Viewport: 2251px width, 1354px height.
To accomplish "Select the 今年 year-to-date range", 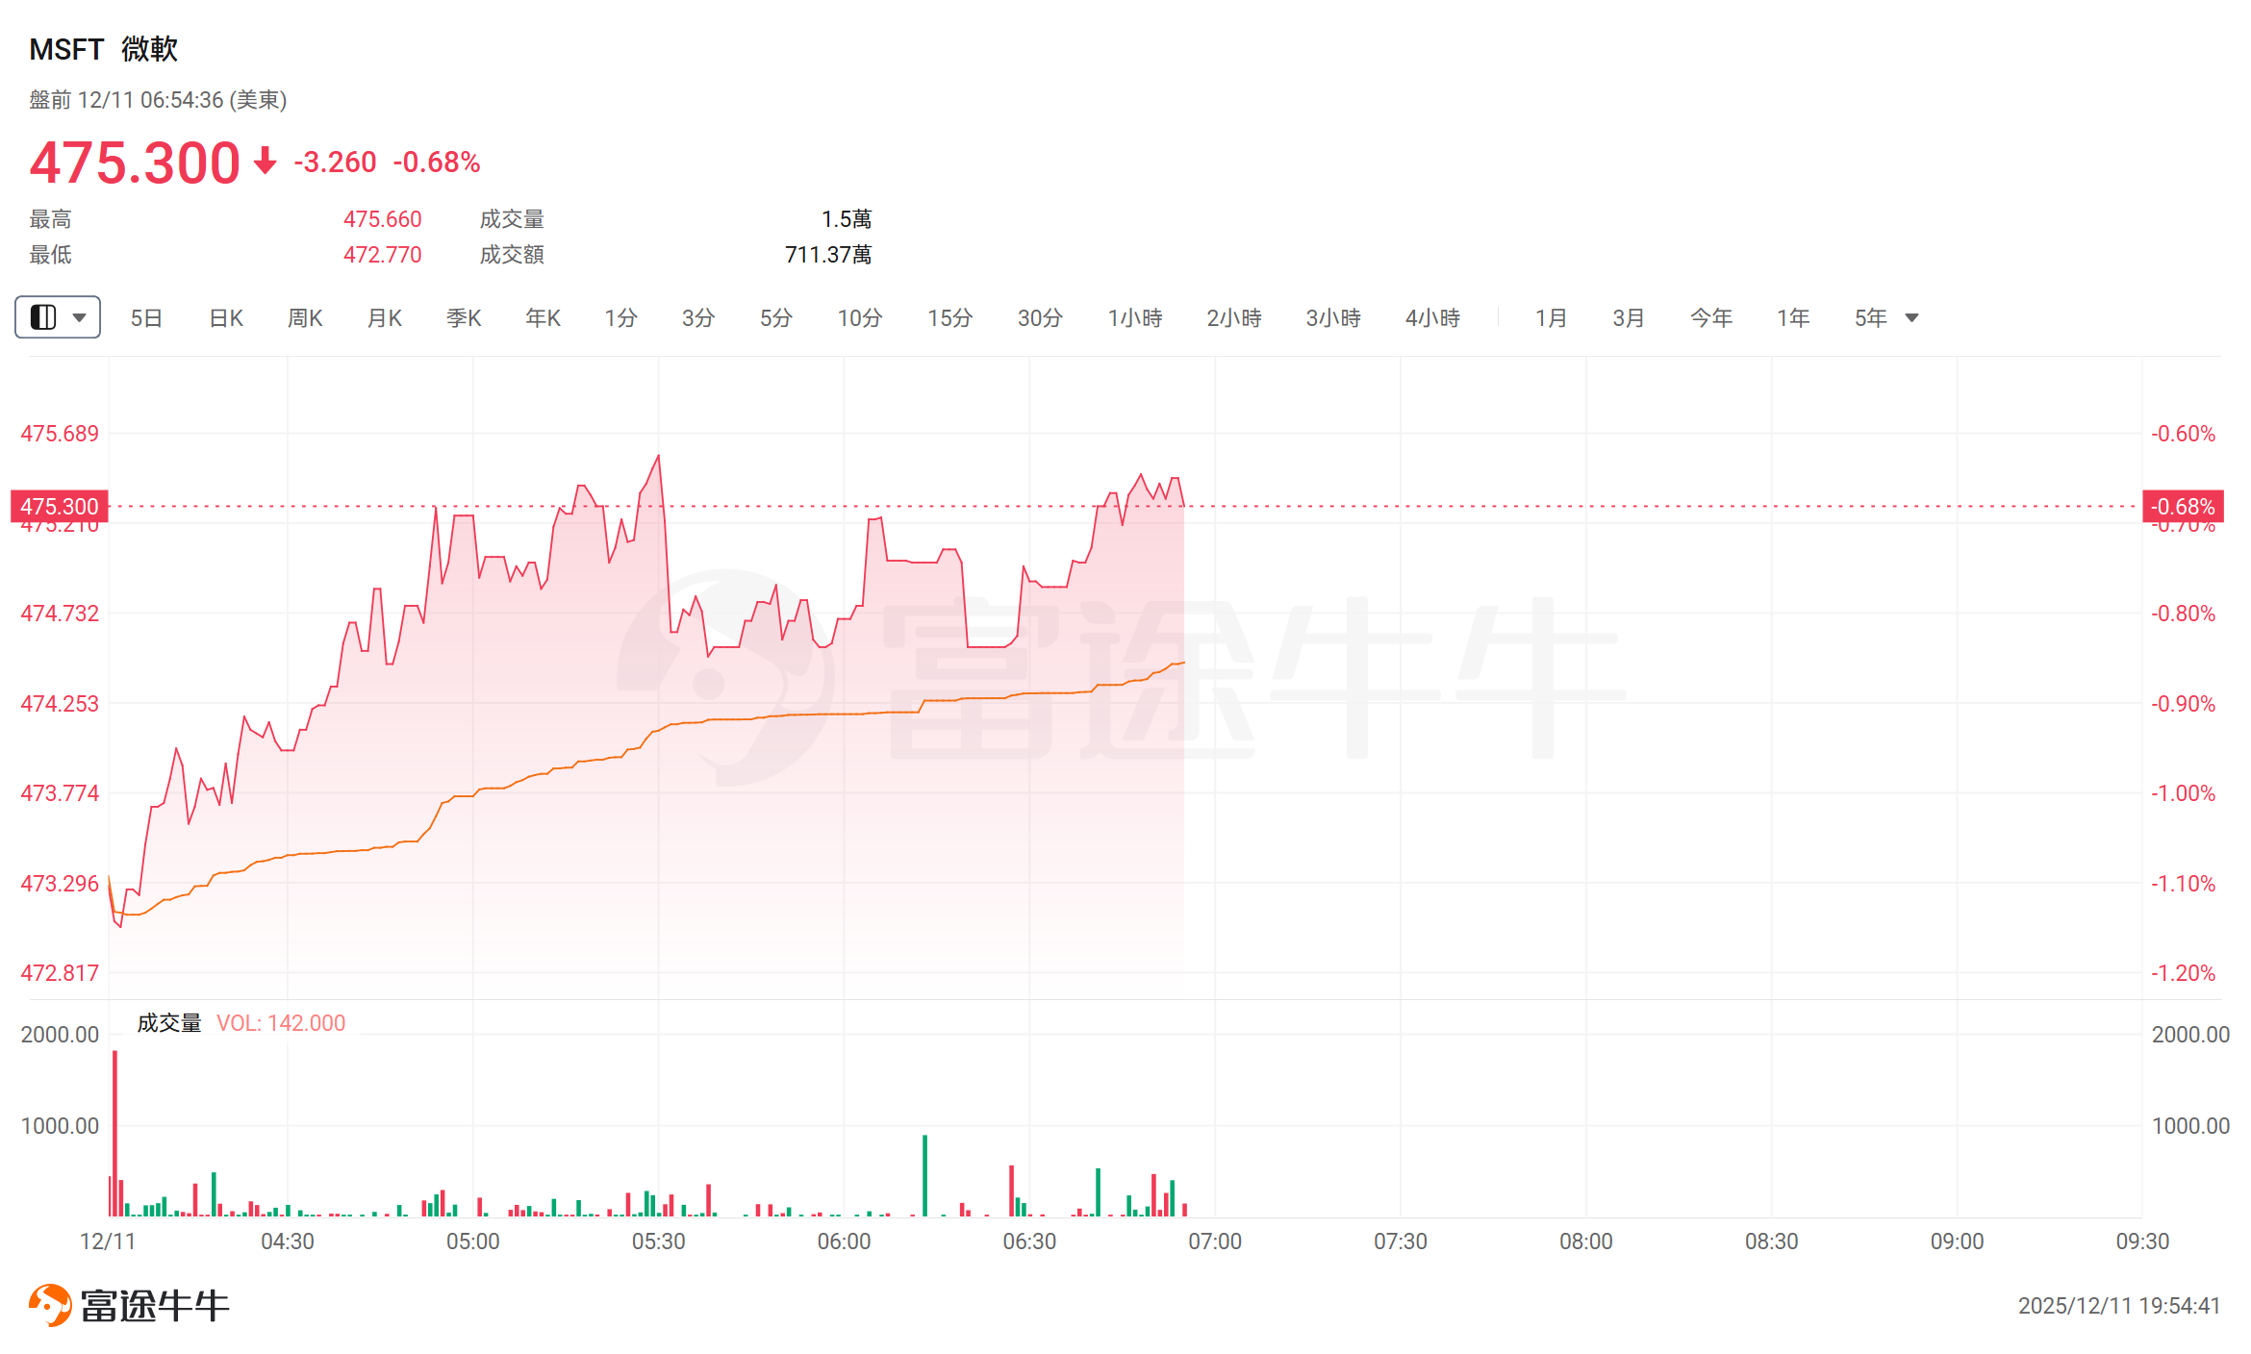I will tap(1710, 317).
